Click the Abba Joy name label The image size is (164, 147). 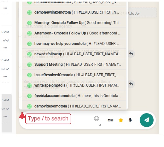tap(134, 14)
